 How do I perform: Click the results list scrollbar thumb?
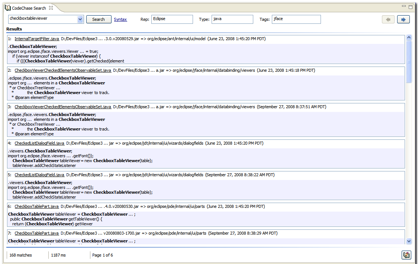[409, 62]
